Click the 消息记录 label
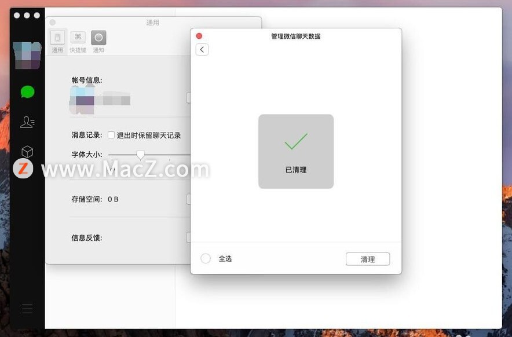The width and height of the screenshot is (512, 337). tap(87, 135)
